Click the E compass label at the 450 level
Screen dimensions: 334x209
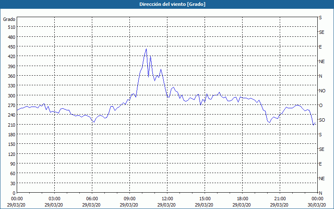tap(320, 47)
